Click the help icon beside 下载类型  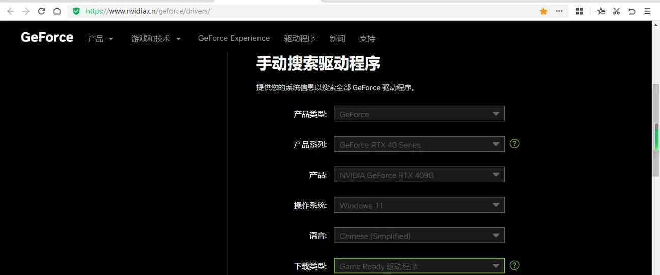[514, 265]
